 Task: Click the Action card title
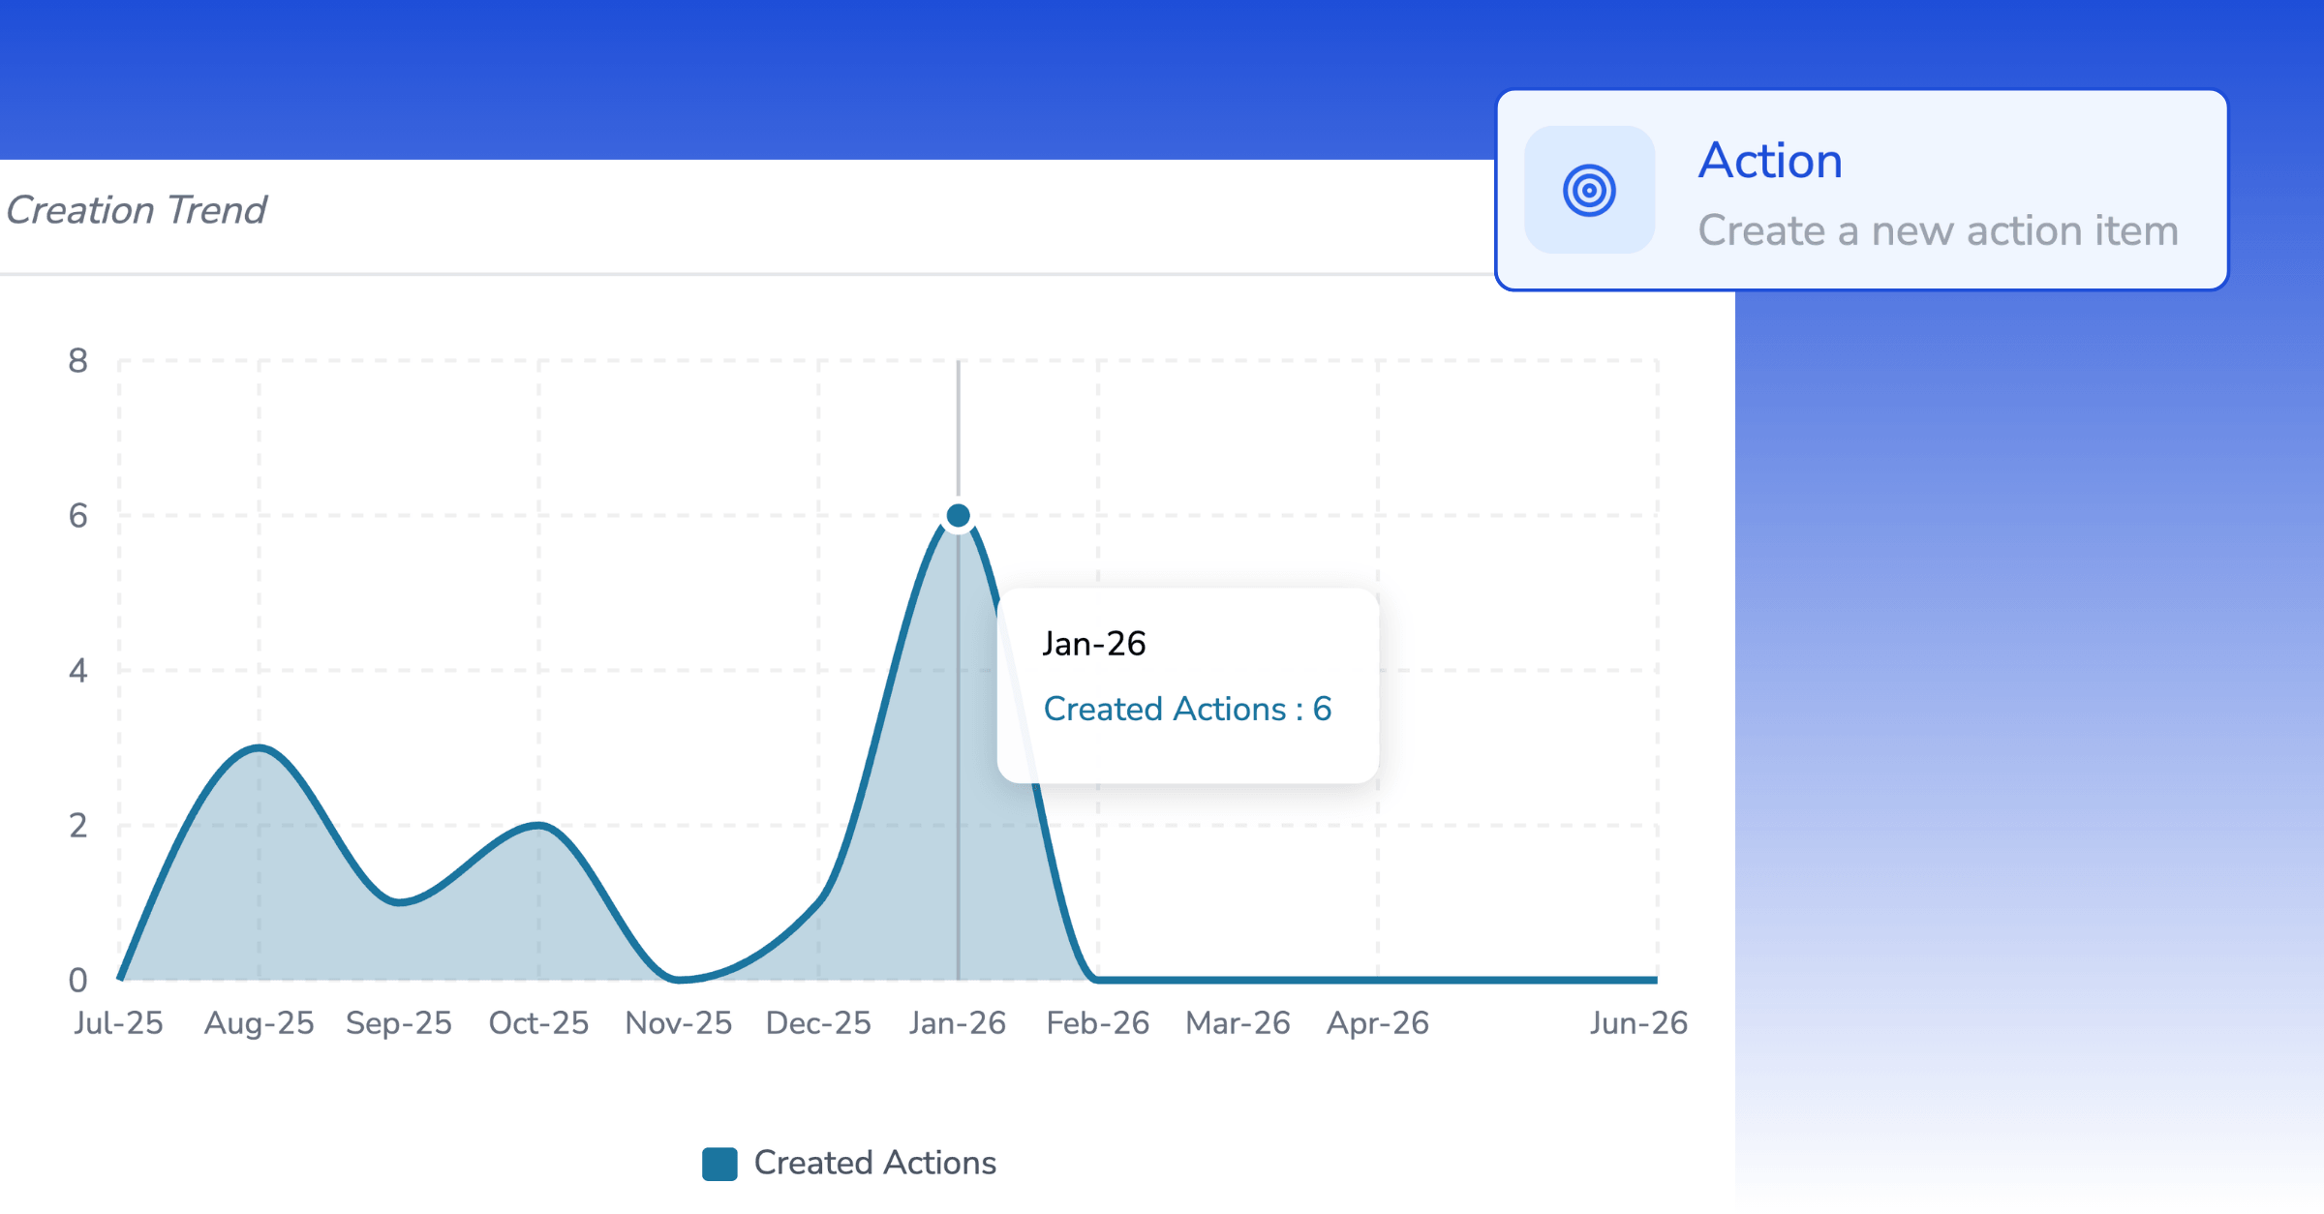(1770, 161)
